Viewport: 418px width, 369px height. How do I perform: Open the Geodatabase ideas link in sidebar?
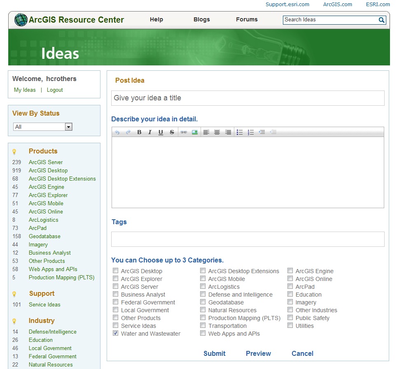pos(44,237)
